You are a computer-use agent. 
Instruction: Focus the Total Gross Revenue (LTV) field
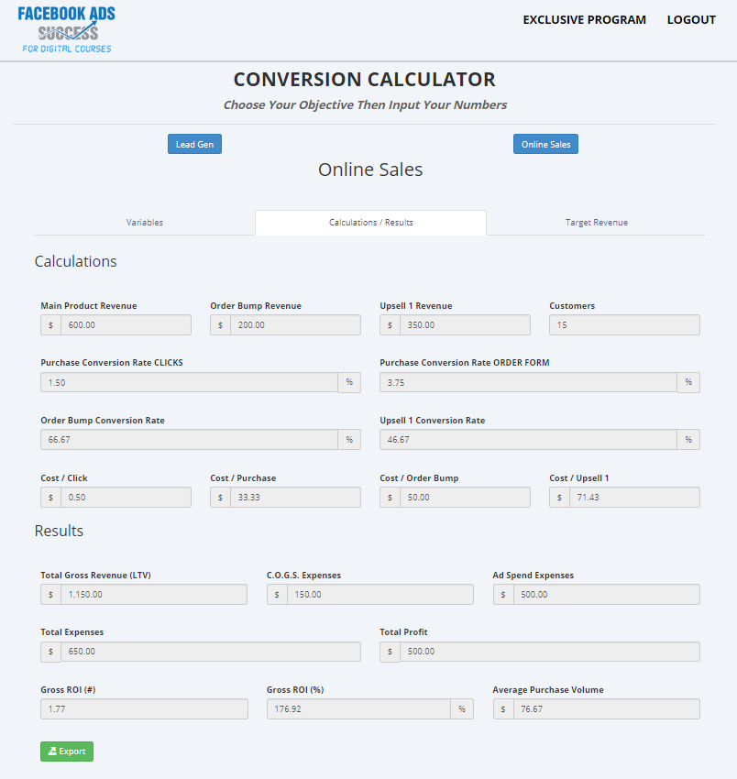[154, 595]
